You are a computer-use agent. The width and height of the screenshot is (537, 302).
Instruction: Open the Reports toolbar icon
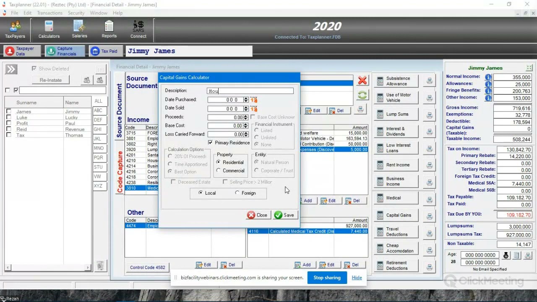[x=109, y=29]
